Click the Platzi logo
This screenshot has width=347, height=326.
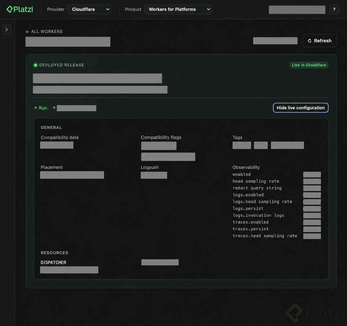coord(20,9)
